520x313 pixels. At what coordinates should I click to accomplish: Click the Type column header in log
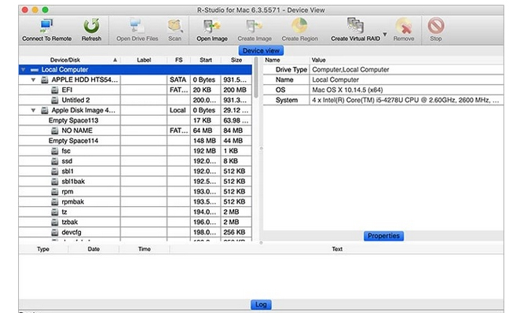(43, 249)
